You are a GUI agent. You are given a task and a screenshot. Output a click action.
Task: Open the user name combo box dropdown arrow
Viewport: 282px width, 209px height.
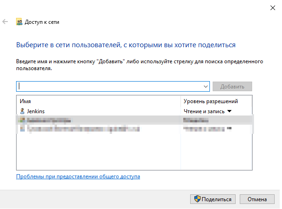coord(206,86)
